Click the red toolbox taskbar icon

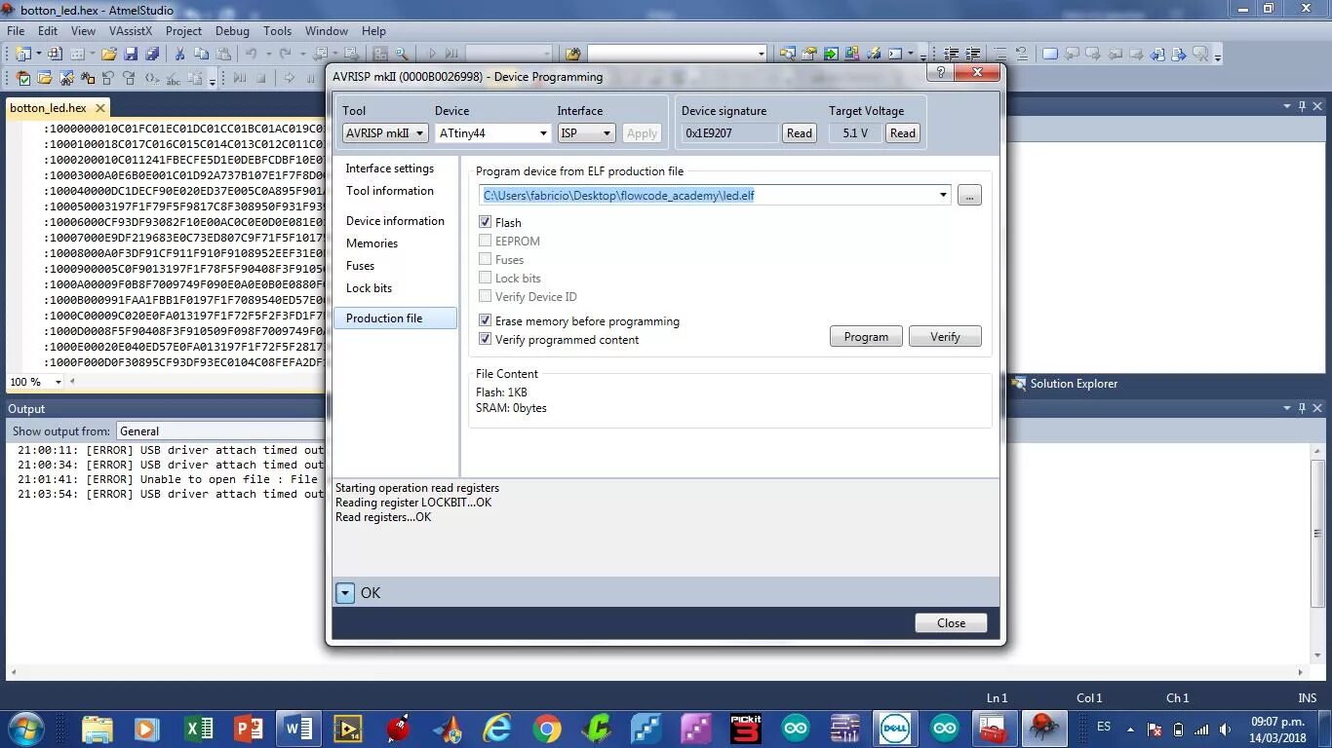[x=993, y=729]
